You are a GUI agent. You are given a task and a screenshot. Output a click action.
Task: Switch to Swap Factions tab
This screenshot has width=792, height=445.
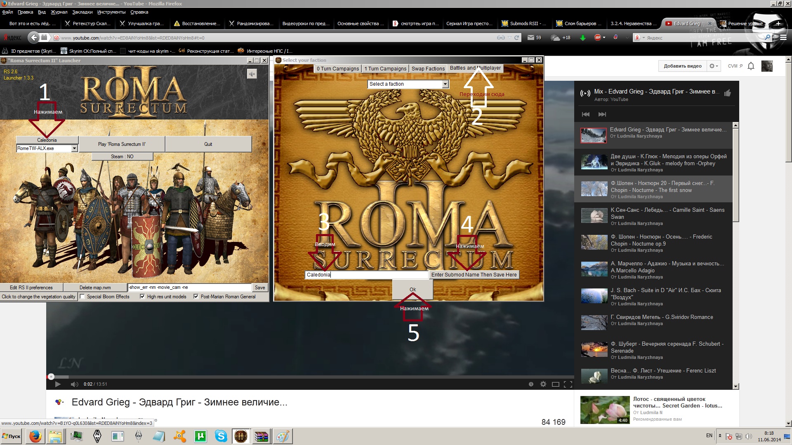click(428, 68)
